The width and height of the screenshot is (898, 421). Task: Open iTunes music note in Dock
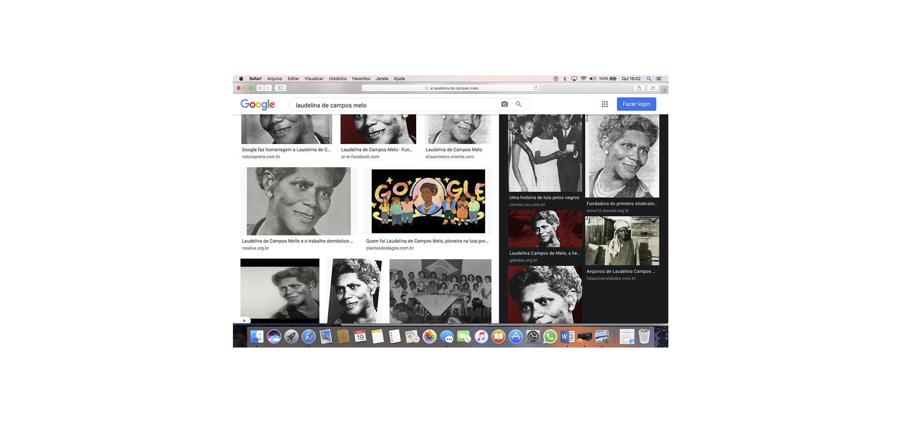481,336
